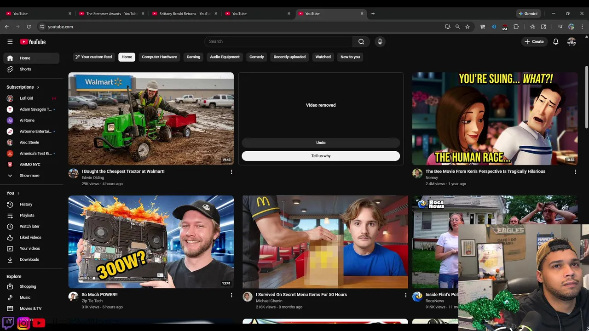589x331 pixels.
Task: Open the Gemini button in title bar
Action: pos(528,14)
